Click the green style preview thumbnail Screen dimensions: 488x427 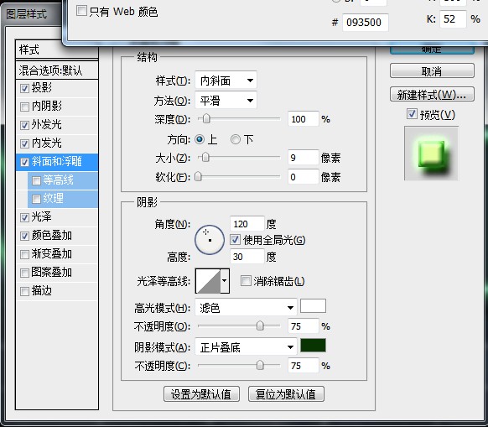coord(431,154)
